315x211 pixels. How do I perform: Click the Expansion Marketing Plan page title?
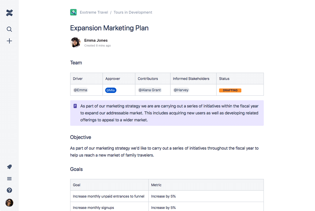[109, 28]
